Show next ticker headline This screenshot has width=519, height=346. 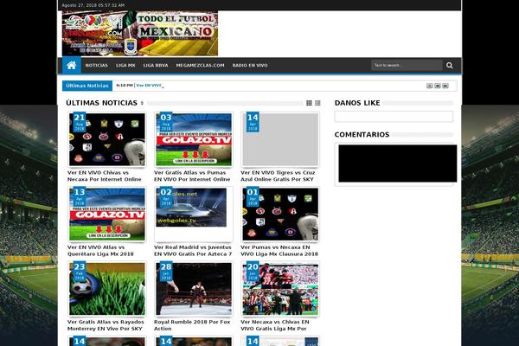pos(445,86)
